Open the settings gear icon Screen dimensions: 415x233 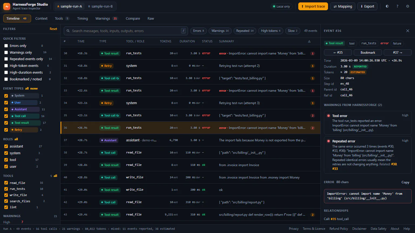pos(408,6)
